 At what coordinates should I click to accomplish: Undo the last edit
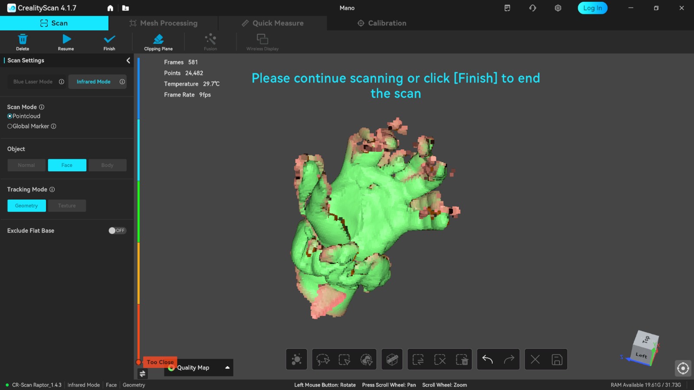[x=488, y=359]
